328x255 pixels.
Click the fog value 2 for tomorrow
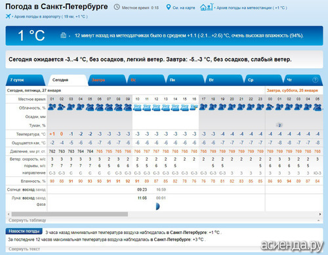pyautogui.click(x=279, y=125)
